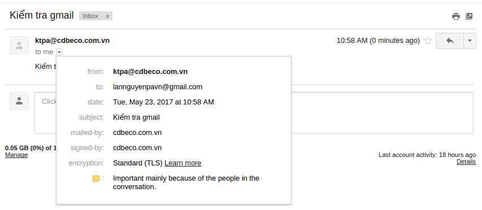Reply using the arrow button

click(x=450, y=41)
